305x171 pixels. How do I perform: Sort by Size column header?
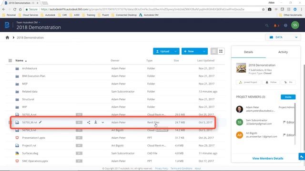[176, 60]
